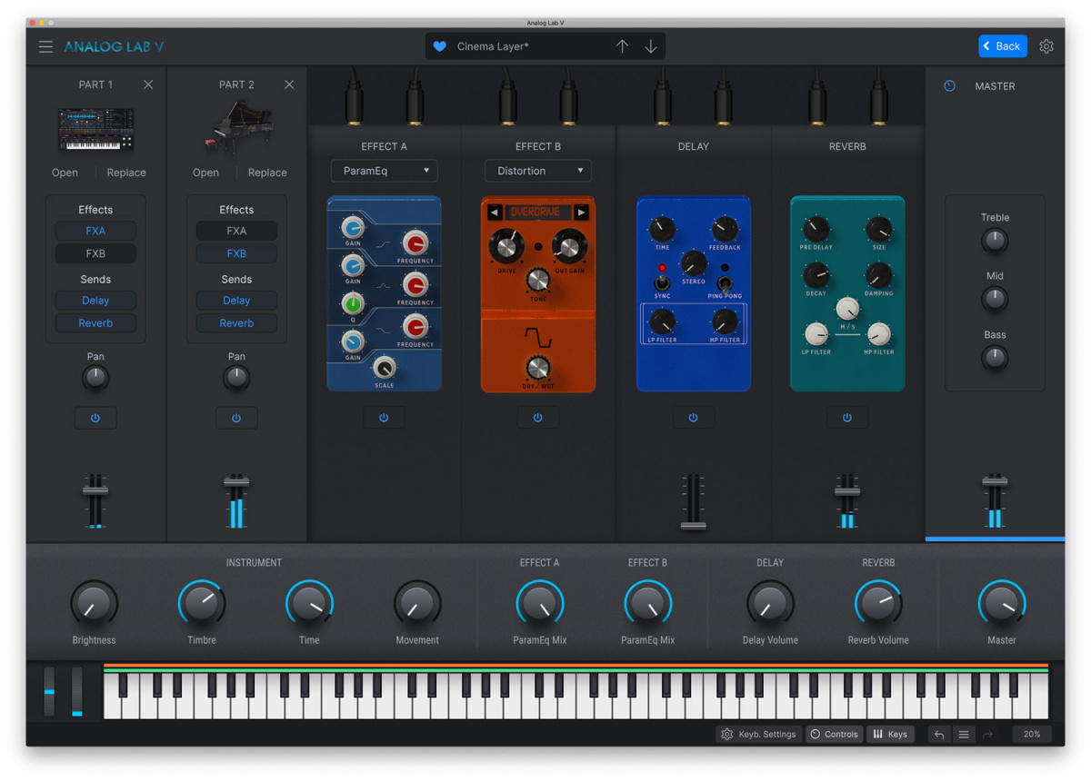1091x781 pixels.
Task: Load the next preset with the down arrow
Action: pos(651,45)
